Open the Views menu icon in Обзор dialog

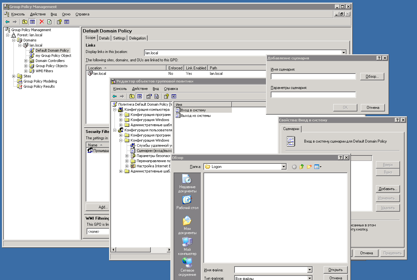(x=318, y=167)
